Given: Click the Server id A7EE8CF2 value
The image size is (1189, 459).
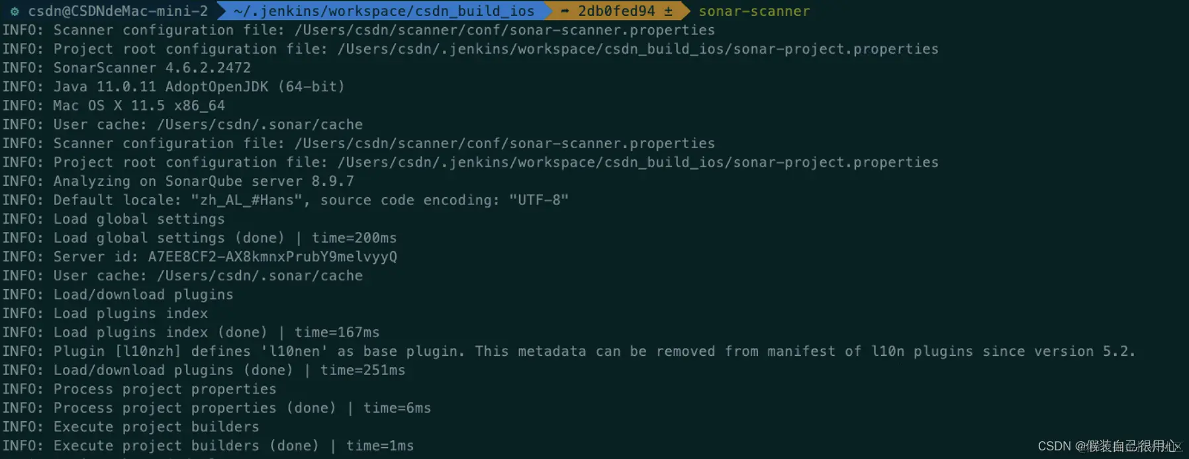Looking at the screenshot, I should [272, 257].
